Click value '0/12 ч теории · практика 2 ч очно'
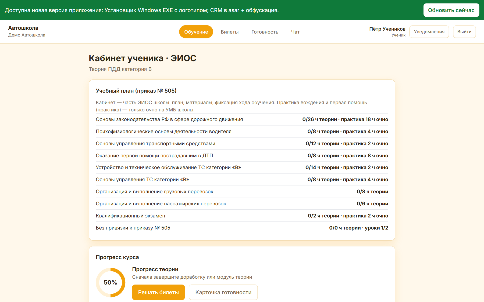 (347, 144)
